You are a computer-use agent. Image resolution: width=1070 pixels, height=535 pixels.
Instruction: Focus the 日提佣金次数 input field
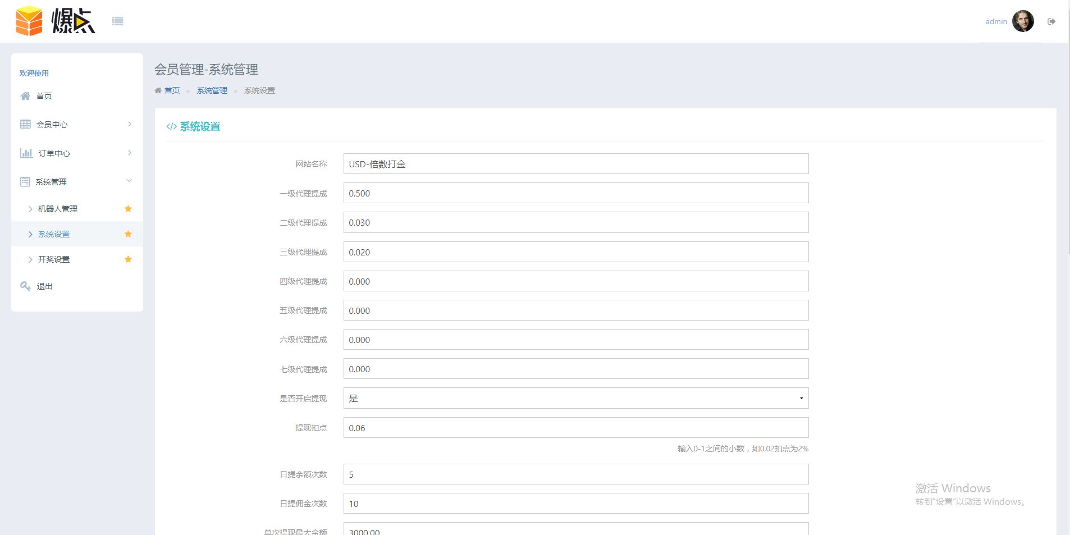coord(576,504)
